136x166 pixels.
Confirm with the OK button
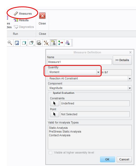107,159
